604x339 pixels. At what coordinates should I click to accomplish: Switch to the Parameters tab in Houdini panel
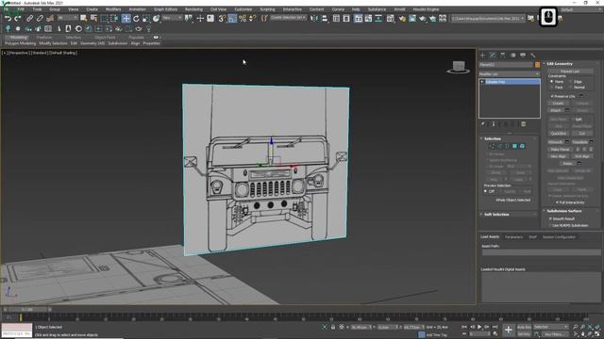tap(513, 236)
